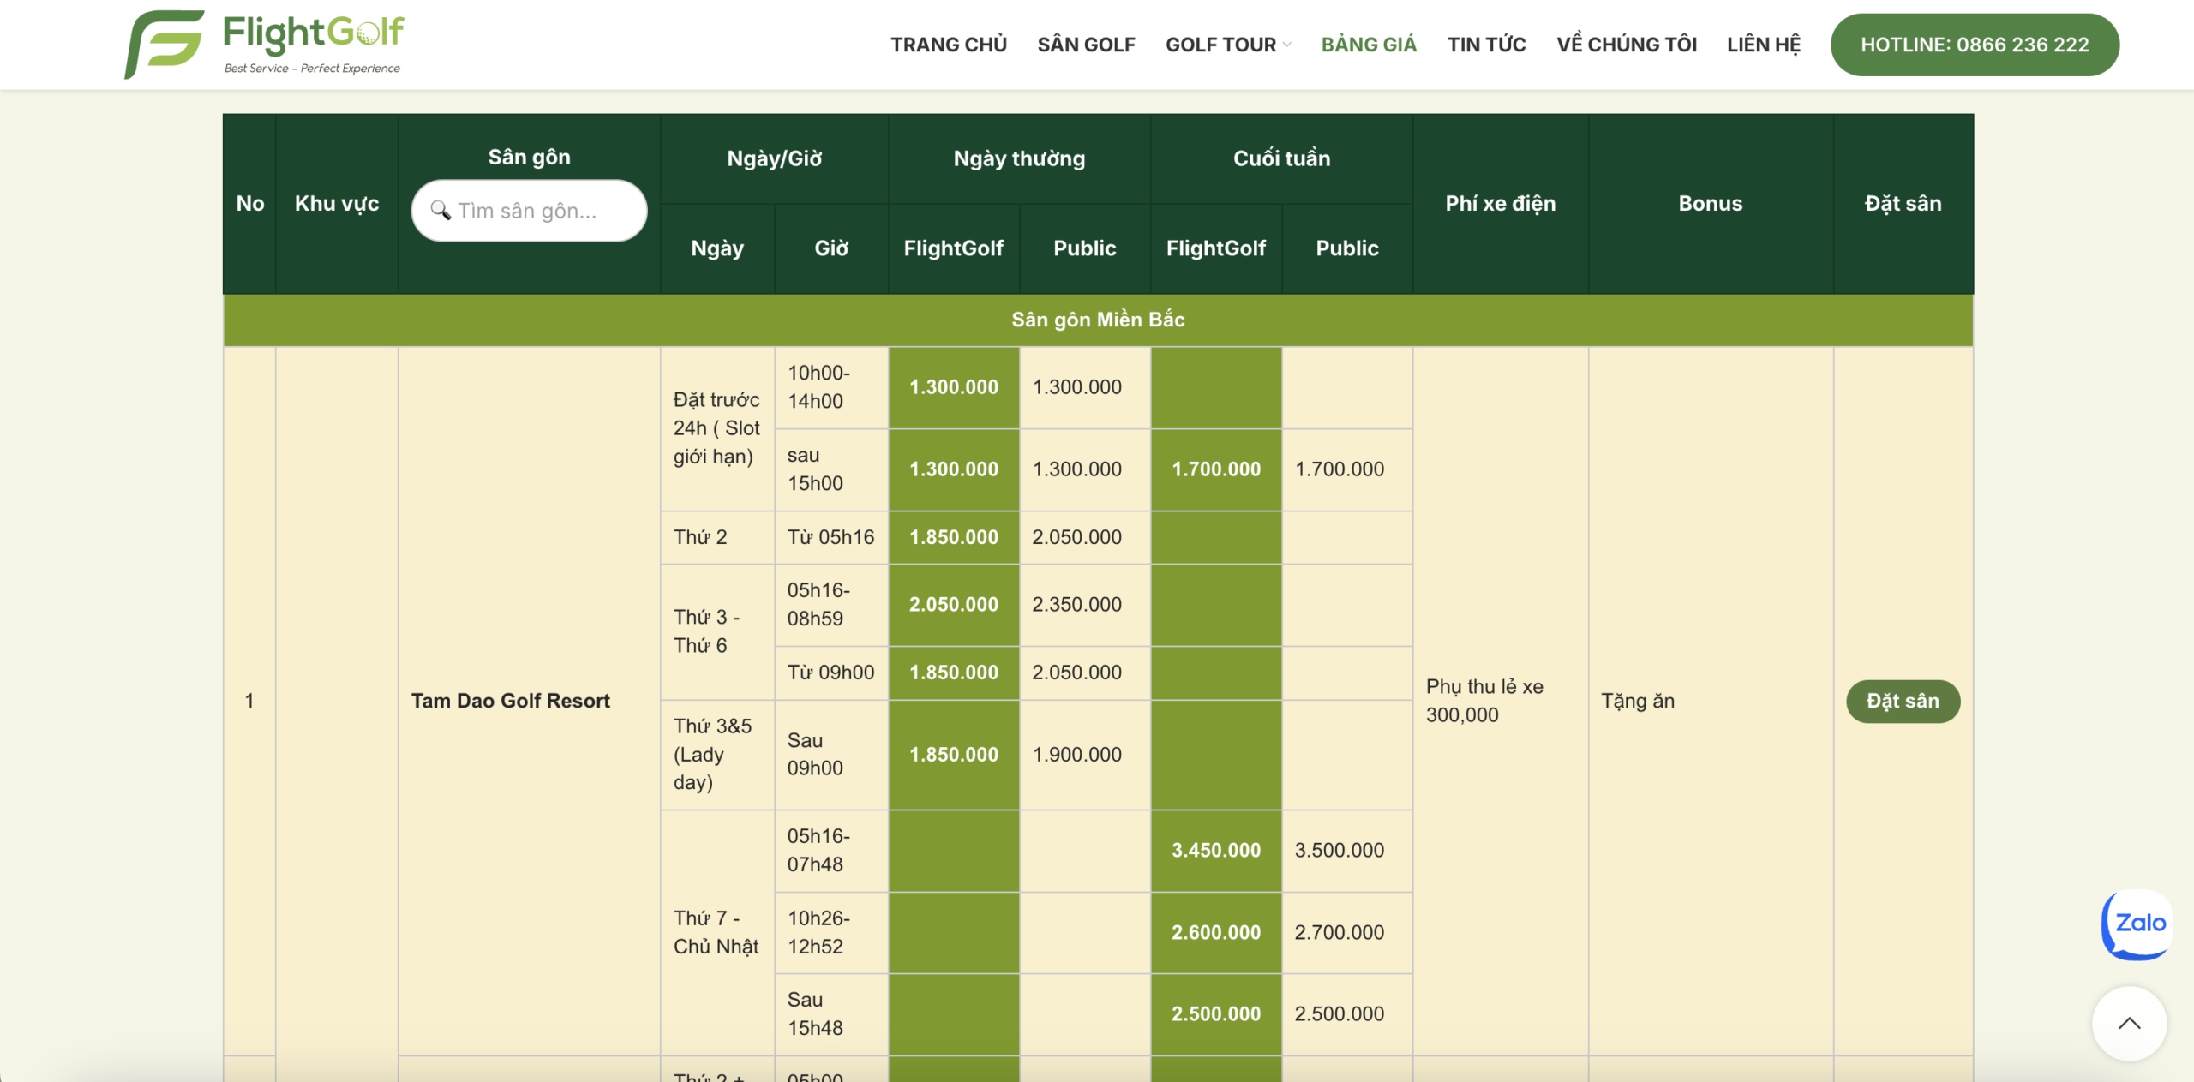The image size is (2194, 1082).
Task: Click the 10h26-12h52 time slot cell
Action: (831, 933)
